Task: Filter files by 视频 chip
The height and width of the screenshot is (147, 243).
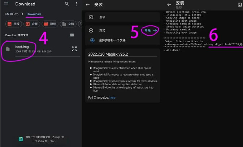Action: click(x=50, y=24)
